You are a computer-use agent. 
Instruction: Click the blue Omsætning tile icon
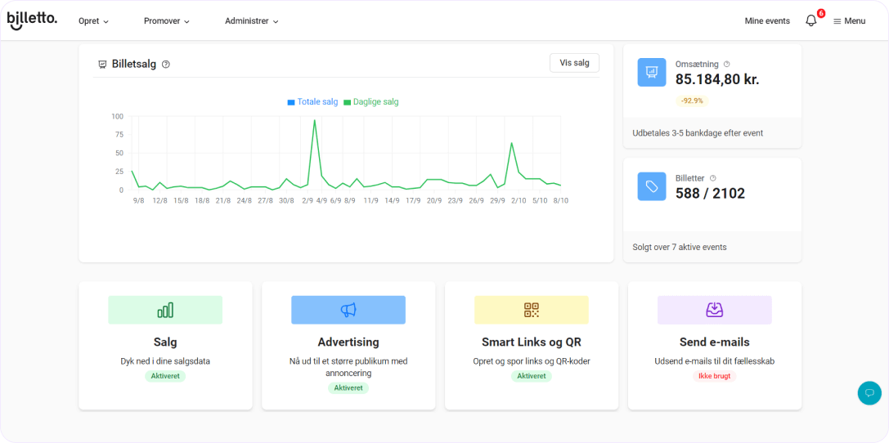pos(652,72)
